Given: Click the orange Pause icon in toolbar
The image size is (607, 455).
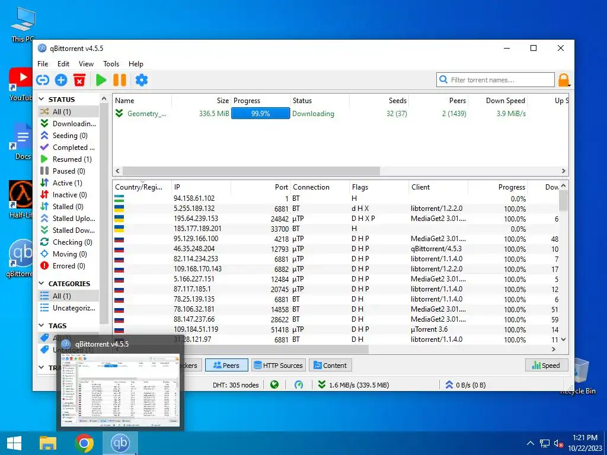Looking at the screenshot, I should tap(120, 80).
